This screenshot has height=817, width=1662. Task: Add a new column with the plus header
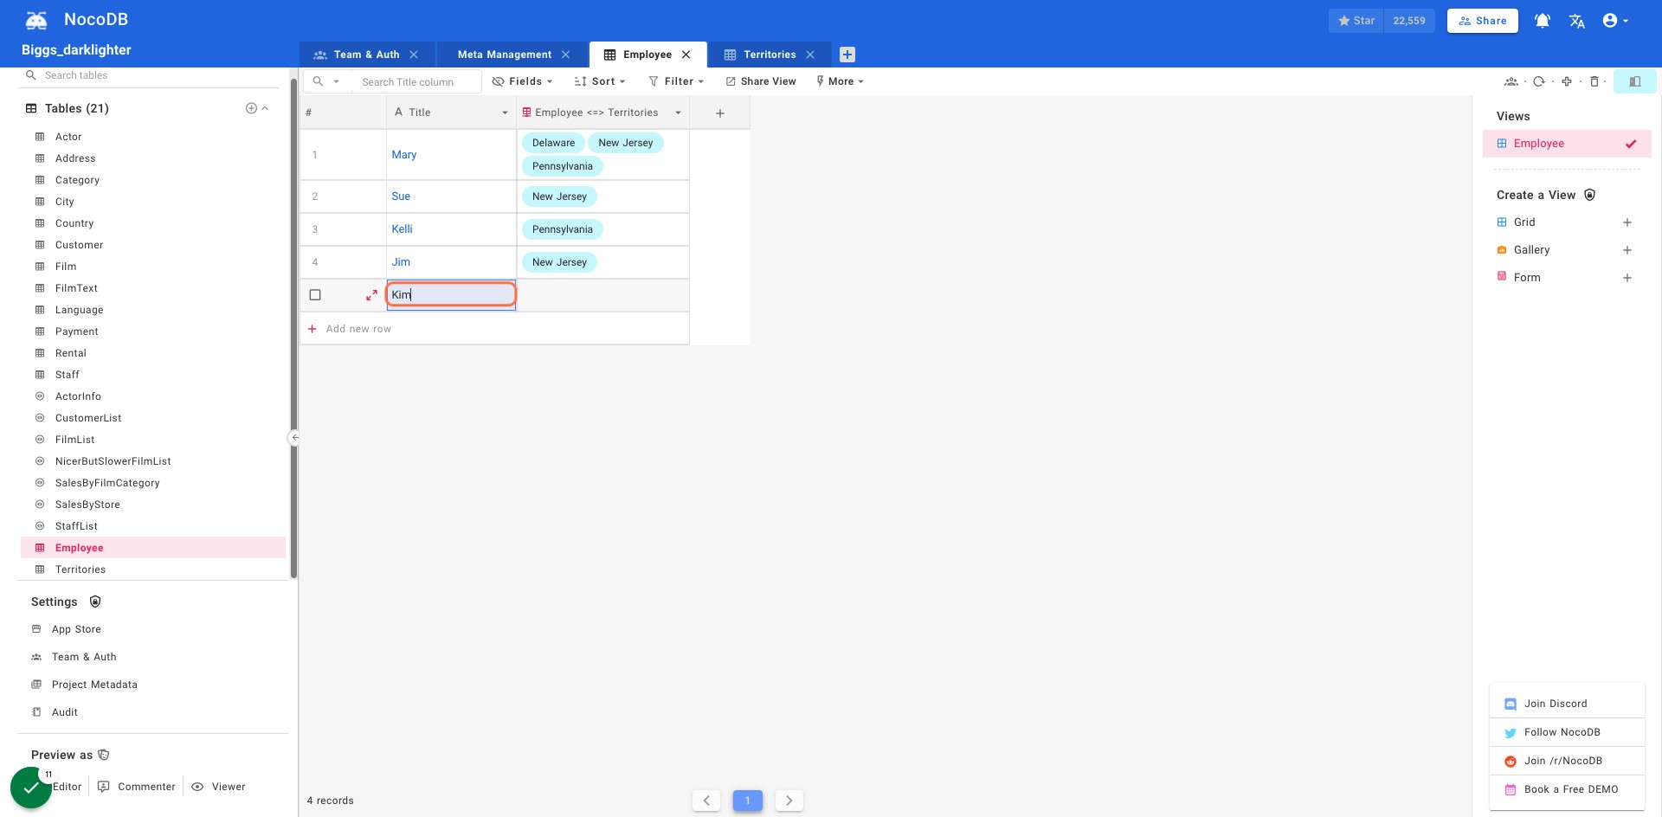[x=719, y=113]
